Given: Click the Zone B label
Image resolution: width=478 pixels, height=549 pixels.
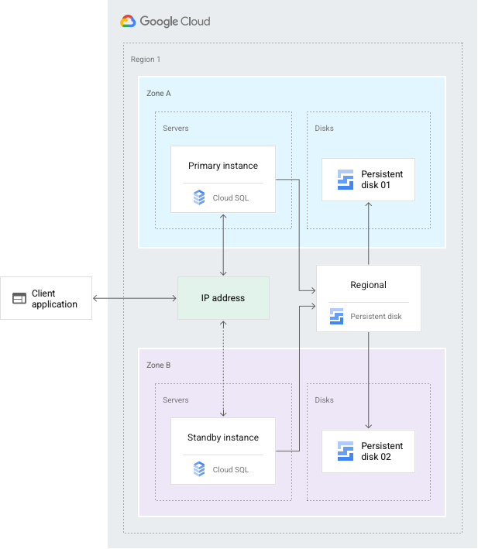Looking at the screenshot, I should pyautogui.click(x=158, y=365).
